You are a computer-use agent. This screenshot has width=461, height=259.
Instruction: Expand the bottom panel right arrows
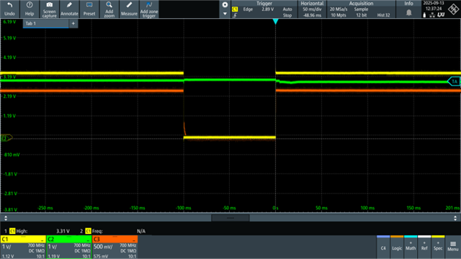(455, 218)
